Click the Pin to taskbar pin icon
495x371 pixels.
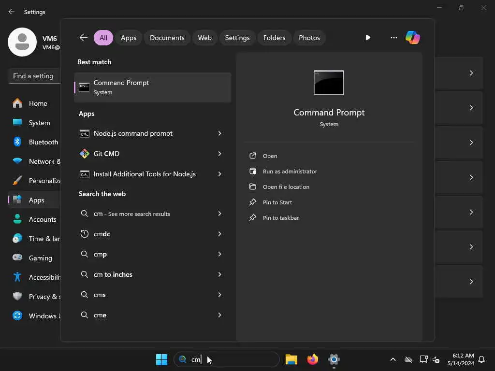point(252,217)
